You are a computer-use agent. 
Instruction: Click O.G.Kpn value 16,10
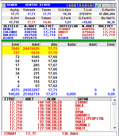[x=67, y=14]
